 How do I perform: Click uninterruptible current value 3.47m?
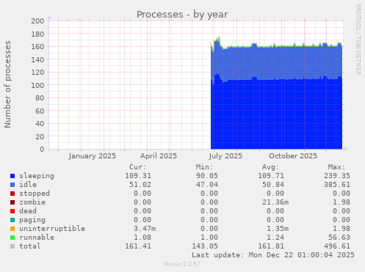coord(145,229)
